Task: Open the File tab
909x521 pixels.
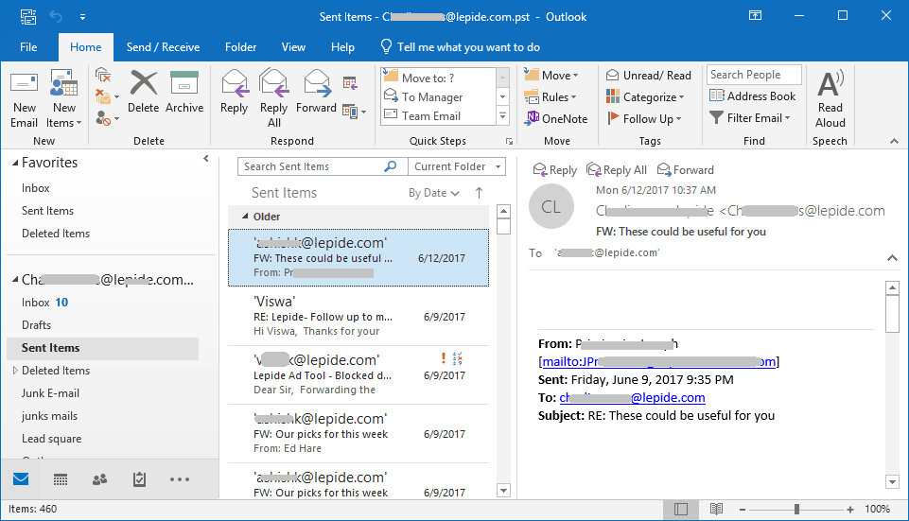Action: coord(28,47)
